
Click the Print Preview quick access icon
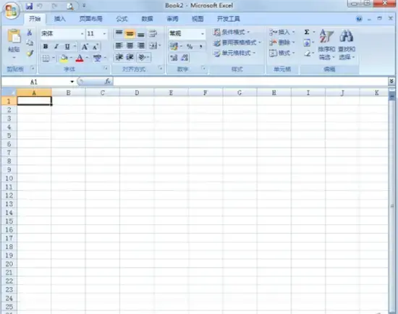[69, 6]
